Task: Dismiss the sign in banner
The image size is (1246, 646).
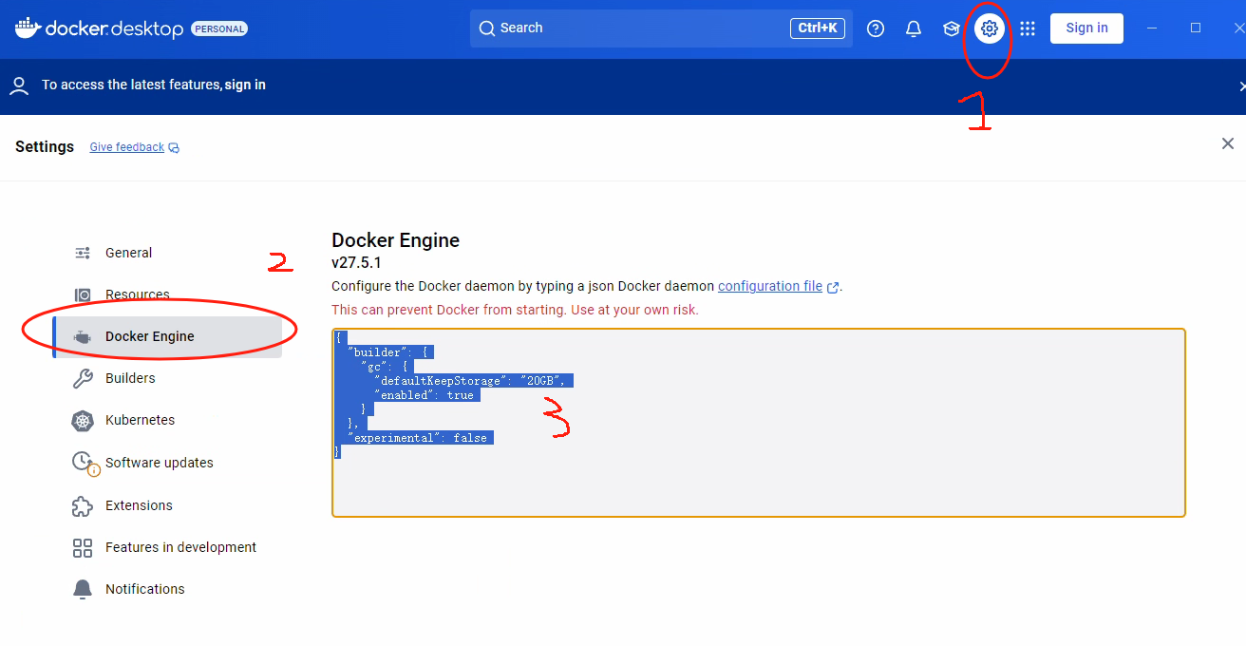Action: (1241, 86)
